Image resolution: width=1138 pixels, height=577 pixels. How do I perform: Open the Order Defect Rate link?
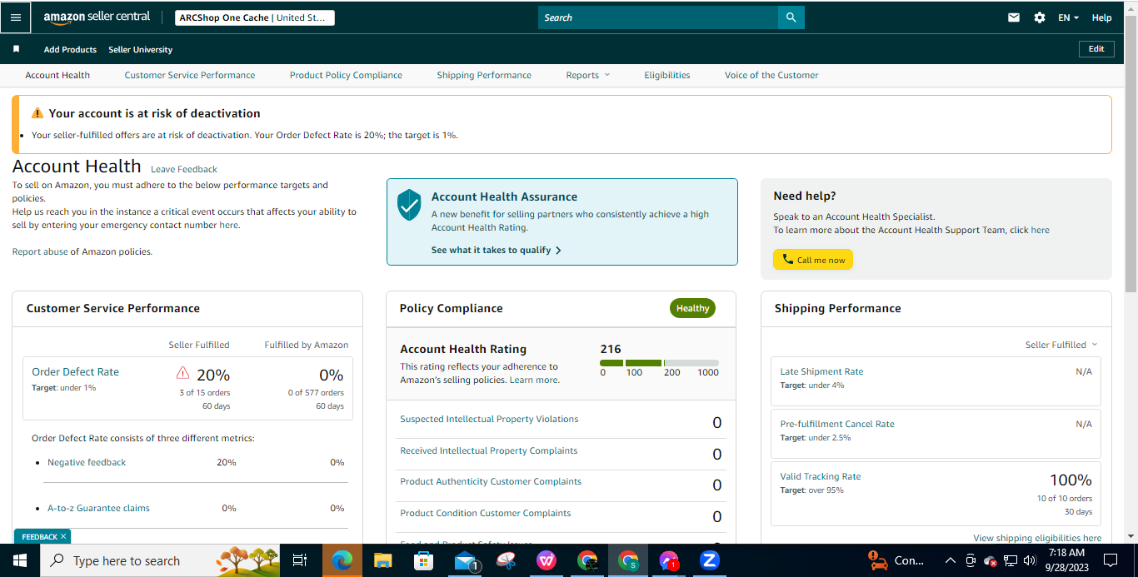[x=75, y=372]
